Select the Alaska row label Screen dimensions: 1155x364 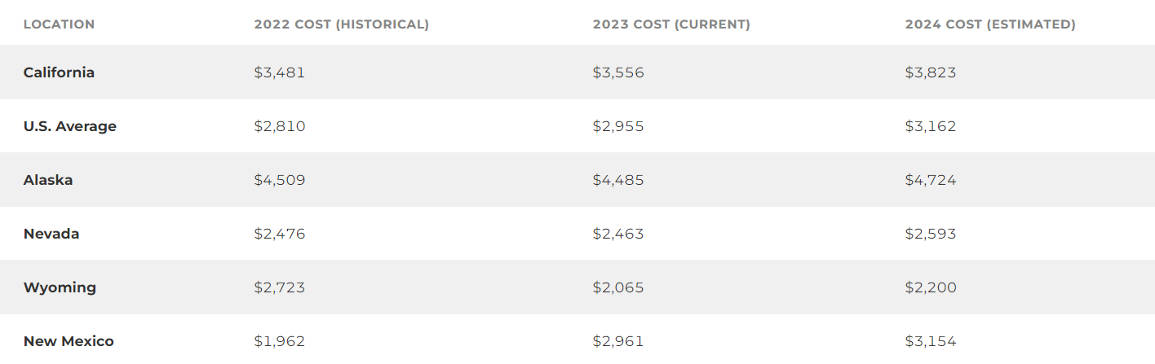[48, 180]
